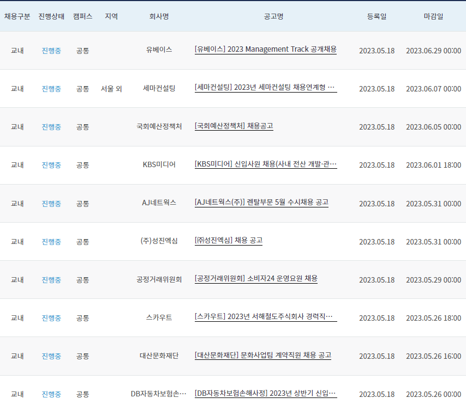Click 진행중 status in the 대산문화재단 row
Screen dimensions: 466x410
(51, 356)
